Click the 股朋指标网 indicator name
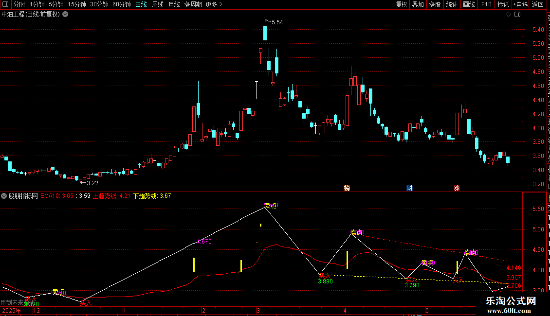The width and height of the screenshot is (550, 316). pyautogui.click(x=23, y=196)
